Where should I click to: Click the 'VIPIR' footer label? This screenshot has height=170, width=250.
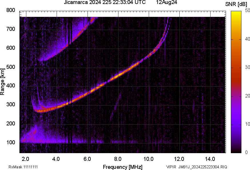171,167
